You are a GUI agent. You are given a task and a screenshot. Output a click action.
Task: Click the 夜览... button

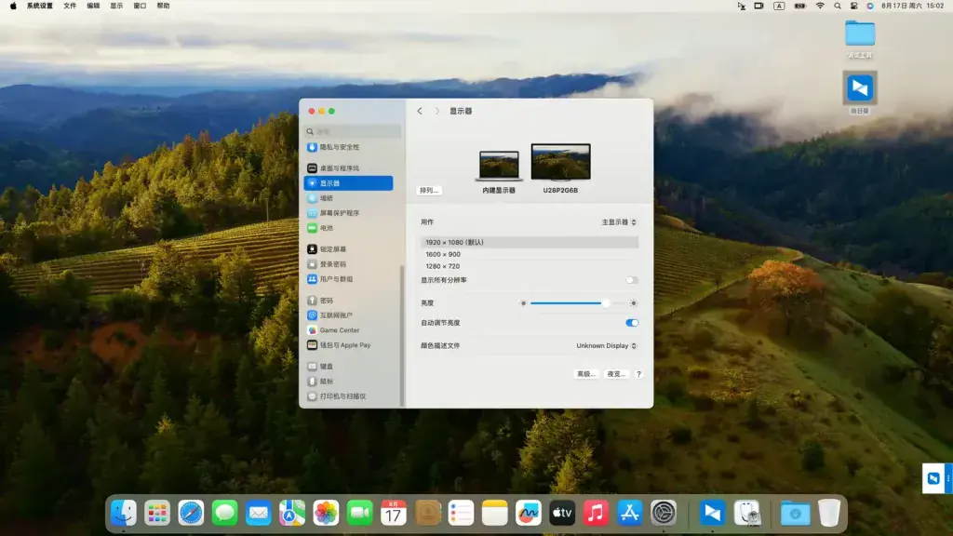click(616, 374)
